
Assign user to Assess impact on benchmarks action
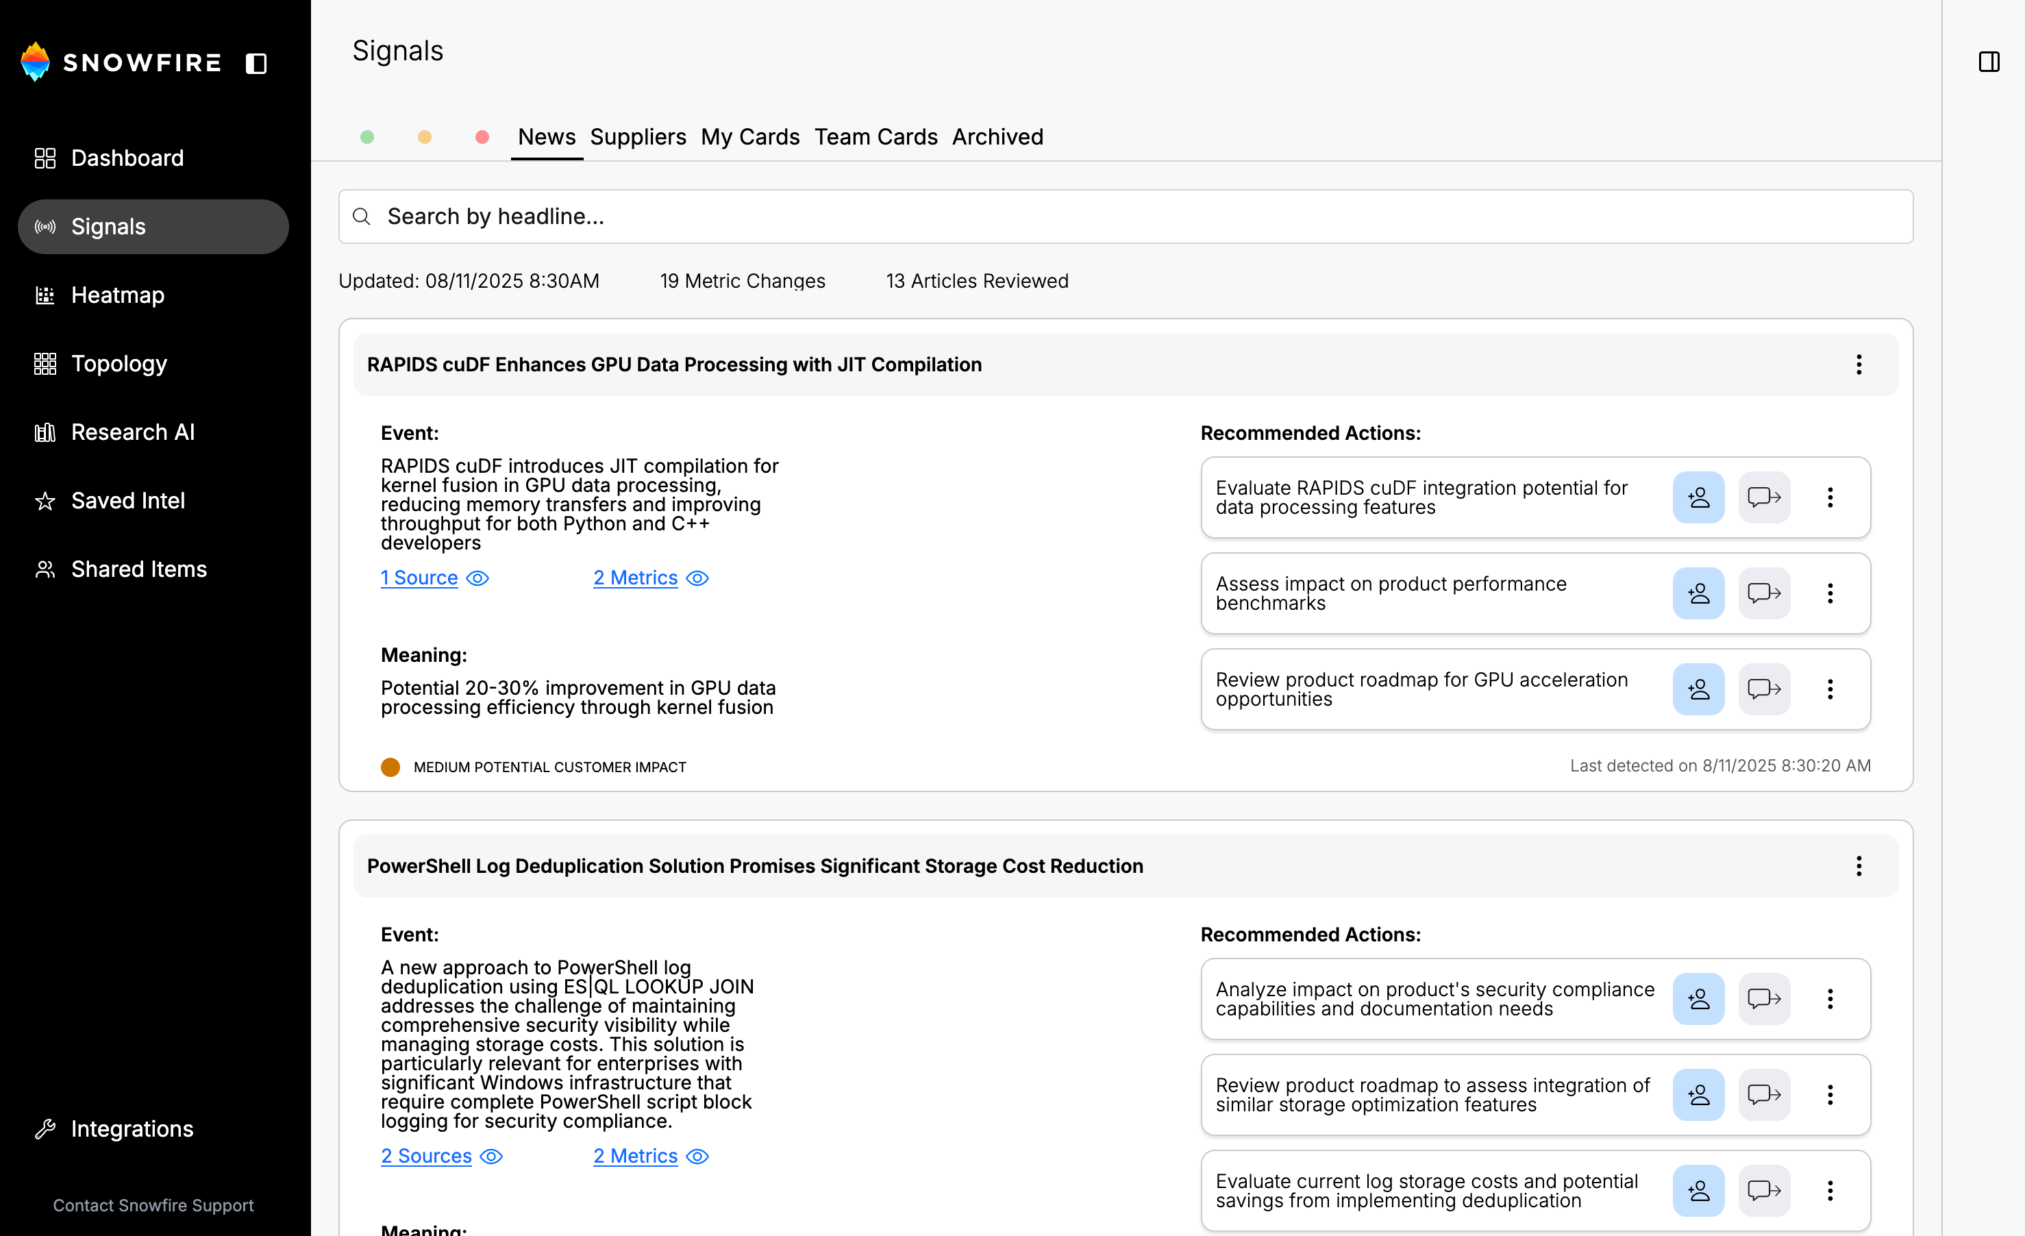coord(1699,593)
